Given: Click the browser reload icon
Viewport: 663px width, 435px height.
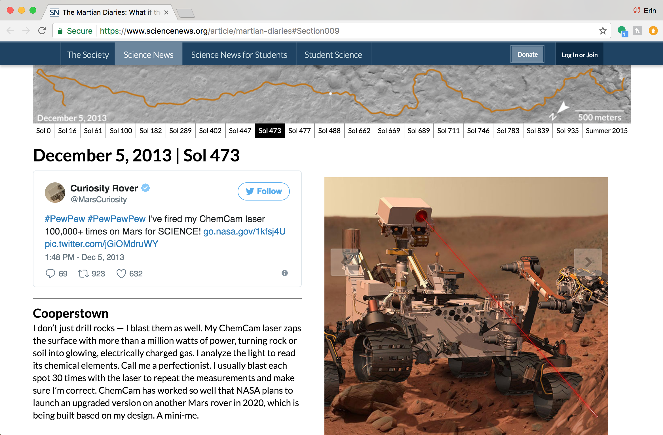Looking at the screenshot, I should (x=42, y=31).
